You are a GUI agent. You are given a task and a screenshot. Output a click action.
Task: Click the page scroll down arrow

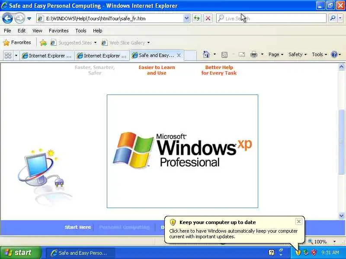(x=341, y=215)
